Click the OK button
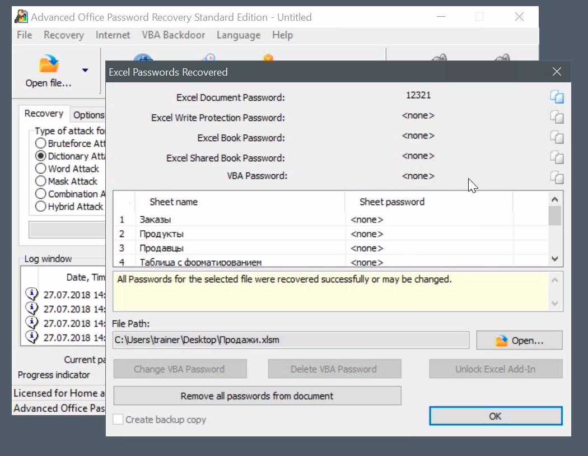This screenshot has height=456, width=588. (x=496, y=416)
